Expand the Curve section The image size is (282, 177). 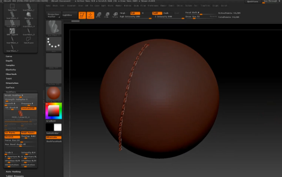[x=9, y=56]
